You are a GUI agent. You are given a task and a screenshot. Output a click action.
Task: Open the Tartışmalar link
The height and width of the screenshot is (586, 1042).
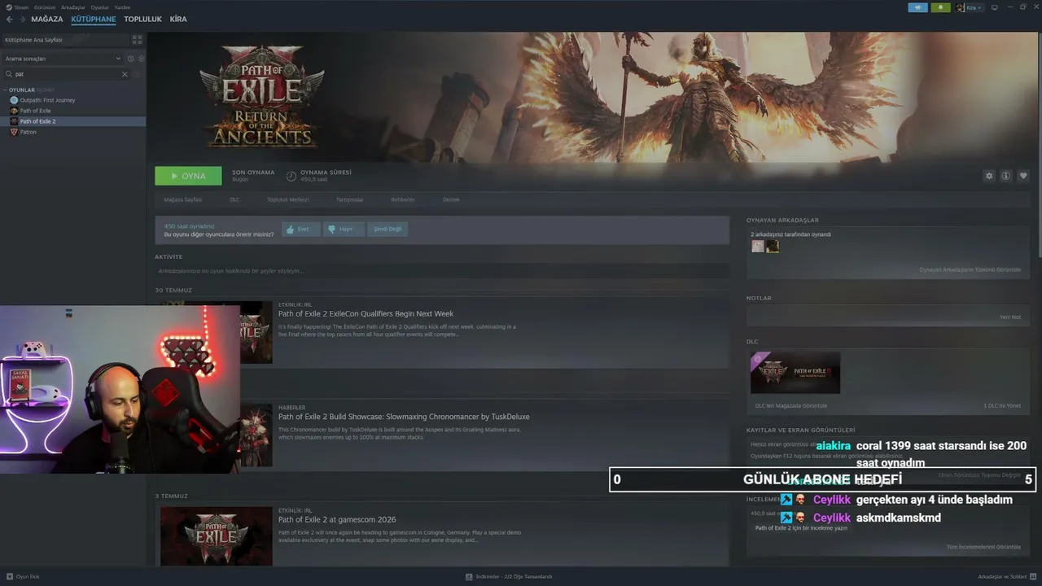[x=350, y=199]
